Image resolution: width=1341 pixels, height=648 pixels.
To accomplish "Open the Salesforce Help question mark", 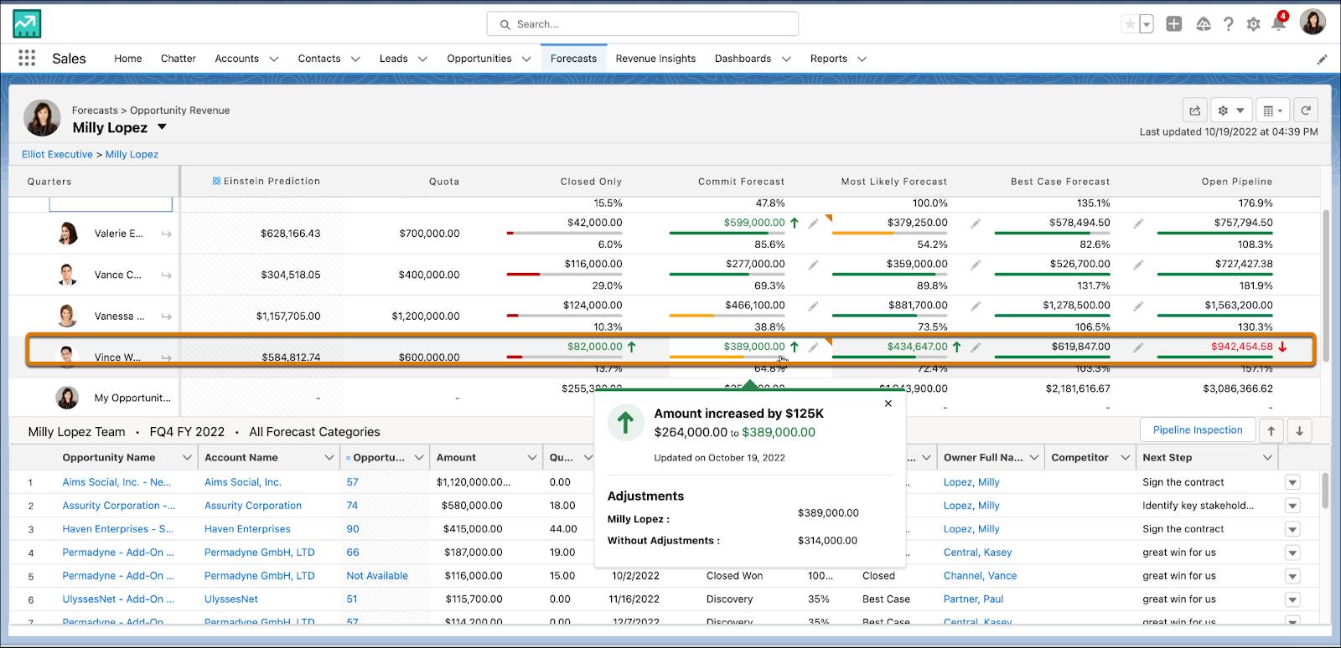I will 1229,24.
